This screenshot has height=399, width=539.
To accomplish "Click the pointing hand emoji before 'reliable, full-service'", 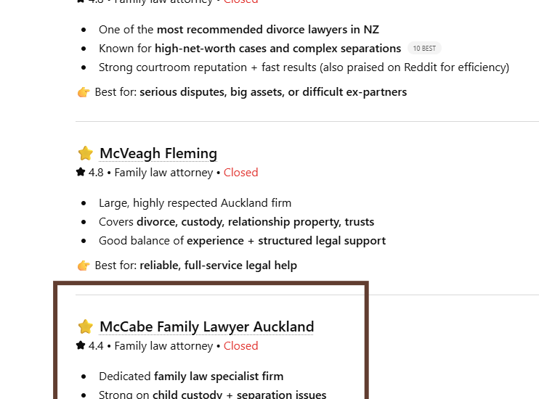I will coord(84,266).
